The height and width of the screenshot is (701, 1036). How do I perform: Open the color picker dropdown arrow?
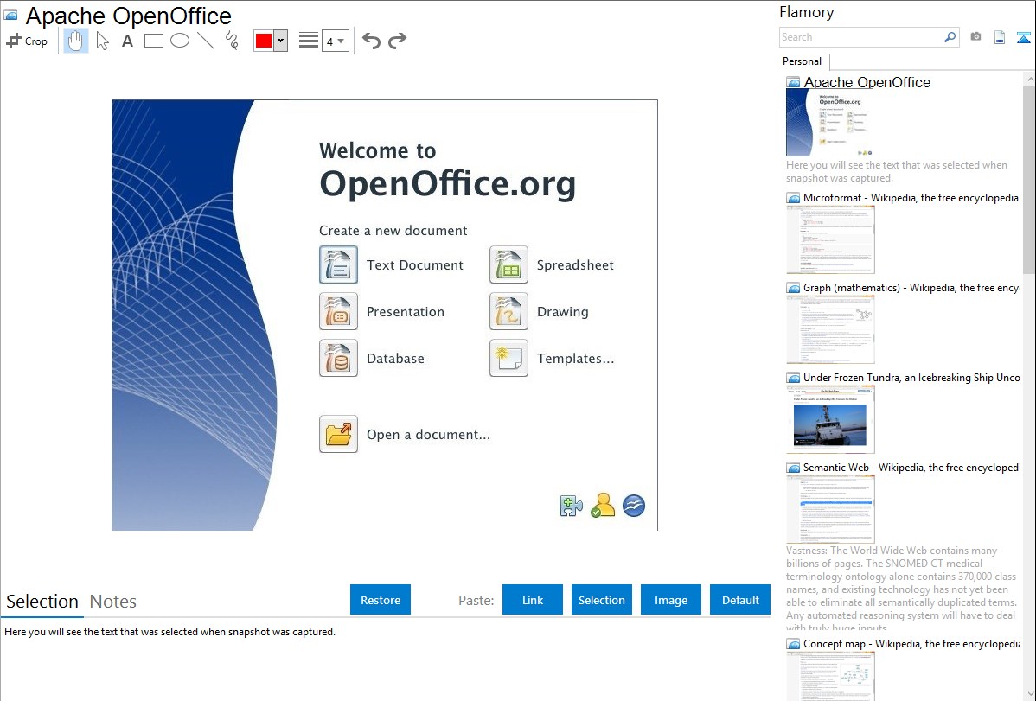point(281,41)
